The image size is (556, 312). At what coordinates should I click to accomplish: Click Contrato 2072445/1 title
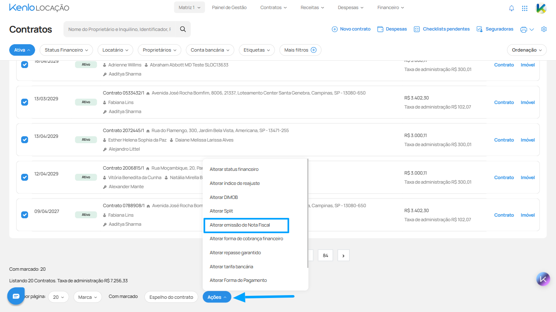click(x=123, y=130)
